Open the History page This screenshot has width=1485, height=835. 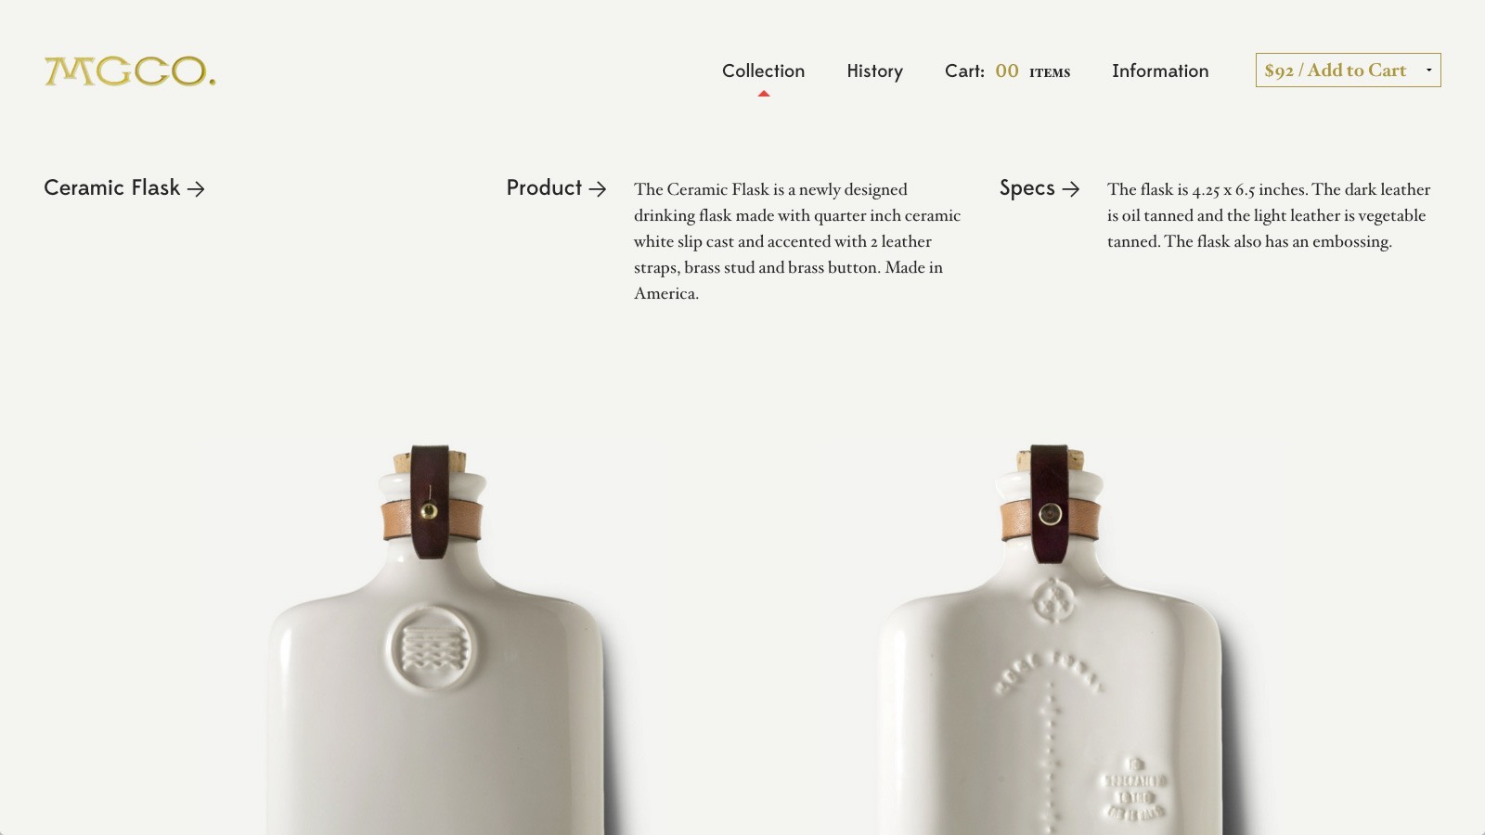874,71
